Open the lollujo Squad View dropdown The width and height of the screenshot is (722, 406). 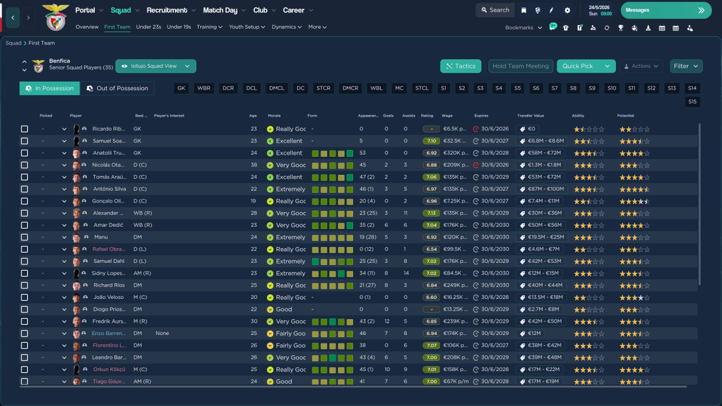tap(156, 66)
